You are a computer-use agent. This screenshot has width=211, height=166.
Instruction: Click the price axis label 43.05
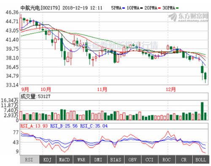click(12, 30)
